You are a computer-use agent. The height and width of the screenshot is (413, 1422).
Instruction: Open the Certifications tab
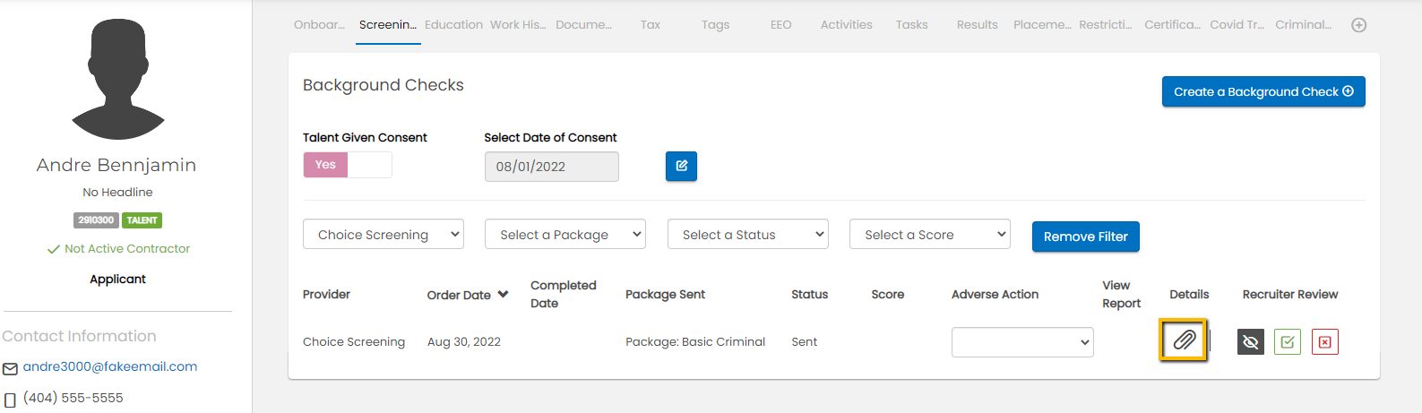[x=1172, y=25]
